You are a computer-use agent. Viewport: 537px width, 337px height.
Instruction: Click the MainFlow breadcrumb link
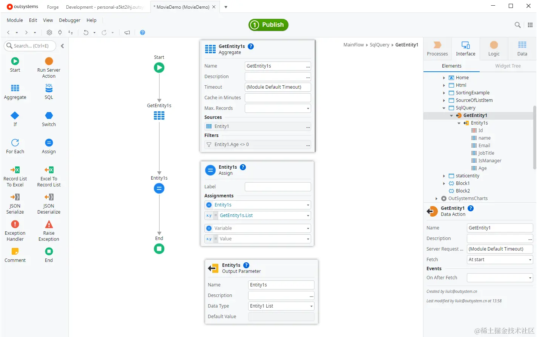click(x=353, y=45)
